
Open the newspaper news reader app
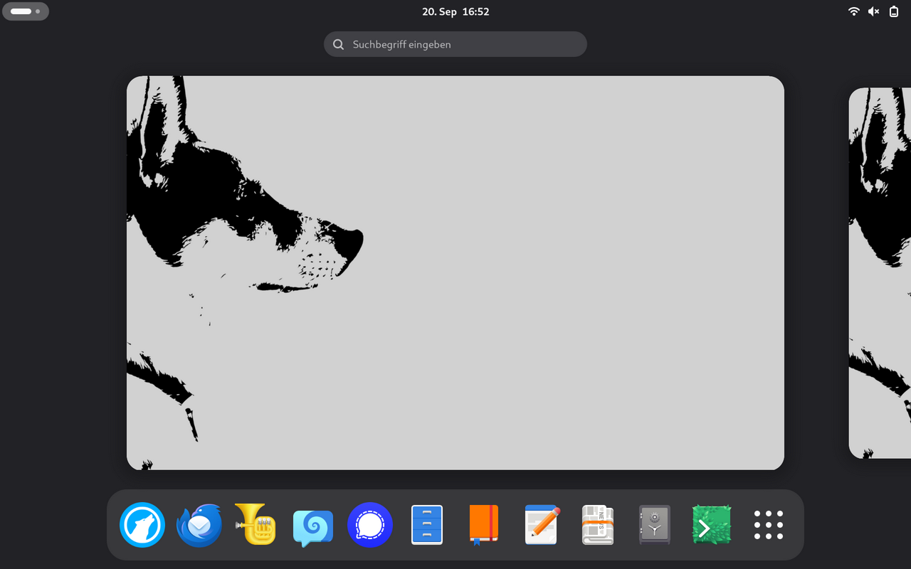(598, 525)
